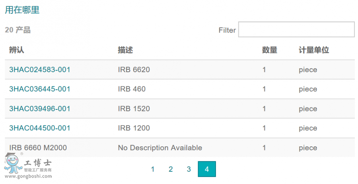Click the IRB 1200 description cell

pos(134,128)
